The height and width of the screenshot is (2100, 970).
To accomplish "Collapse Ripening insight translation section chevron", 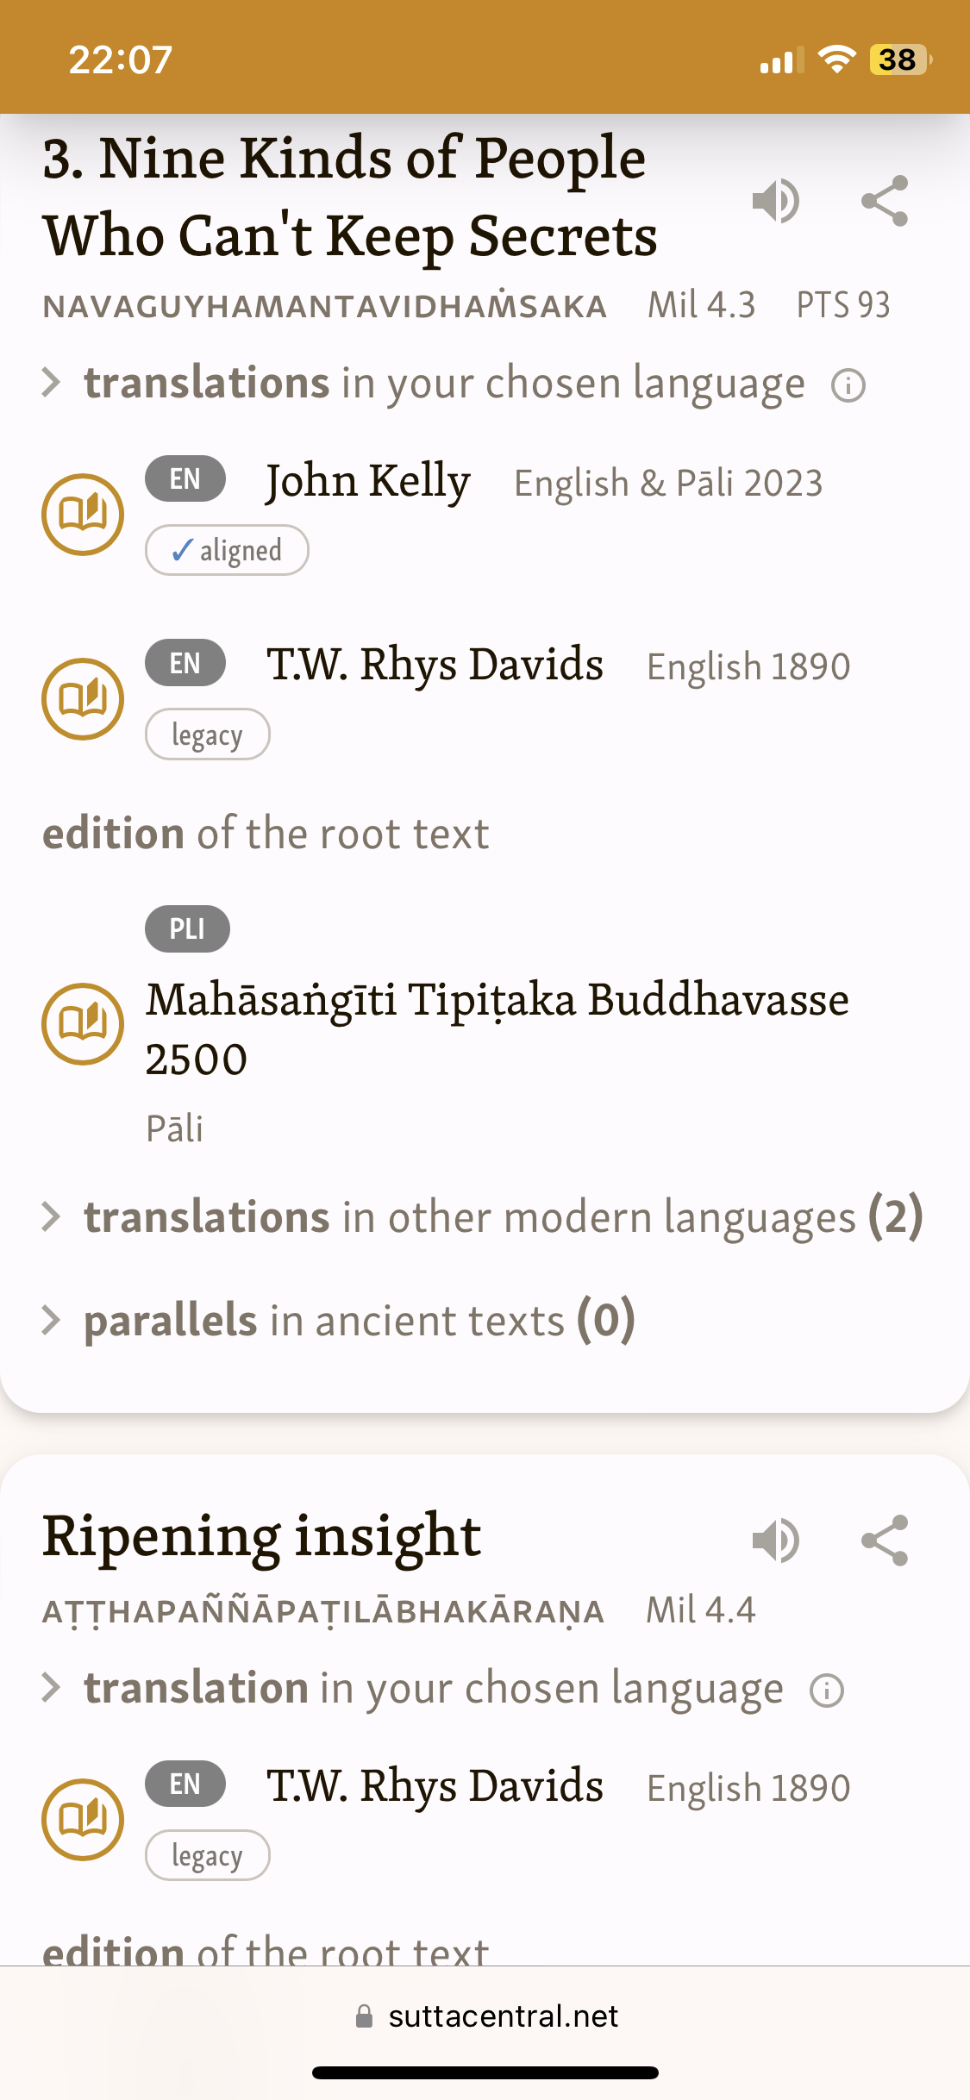I will click(52, 1687).
